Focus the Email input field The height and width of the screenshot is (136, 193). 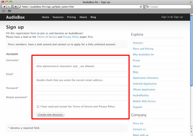point(81,74)
